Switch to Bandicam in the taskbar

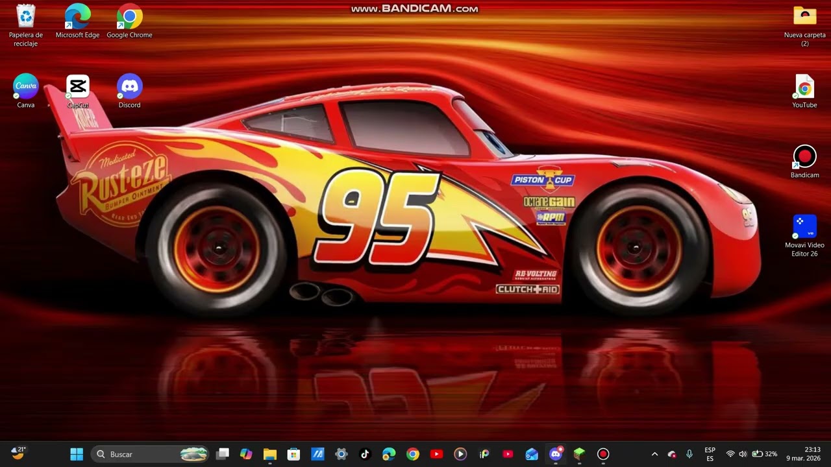pyautogui.click(x=603, y=454)
